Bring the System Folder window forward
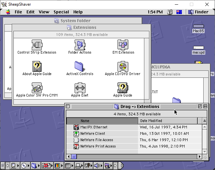The width and height of the screenshot is (215, 170). coord(72,21)
